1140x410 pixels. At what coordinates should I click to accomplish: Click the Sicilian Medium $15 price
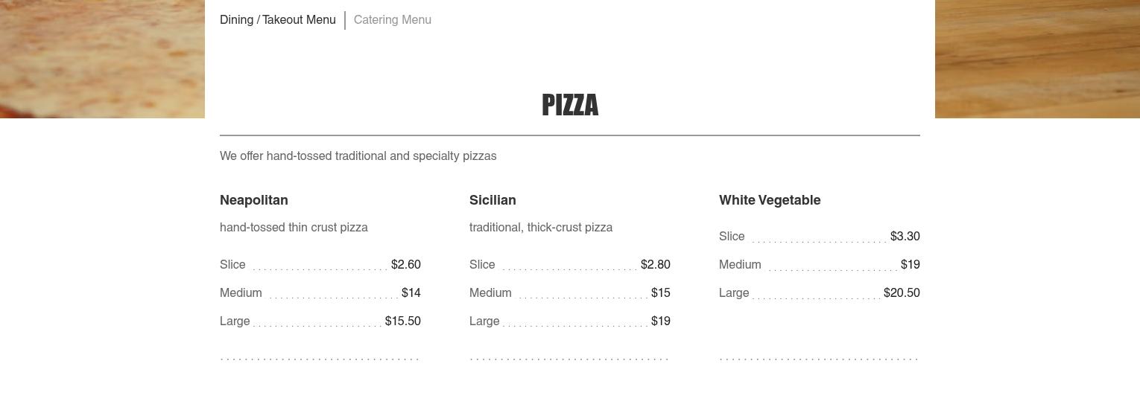point(661,293)
